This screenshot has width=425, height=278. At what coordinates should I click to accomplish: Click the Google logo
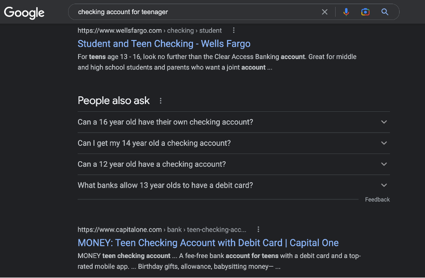[x=24, y=12]
